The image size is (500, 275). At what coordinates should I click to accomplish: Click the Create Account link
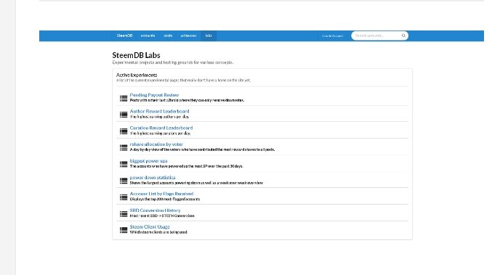332,36
